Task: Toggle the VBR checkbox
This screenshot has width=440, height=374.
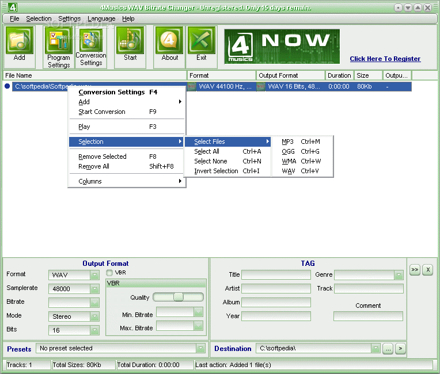Action: [109, 273]
